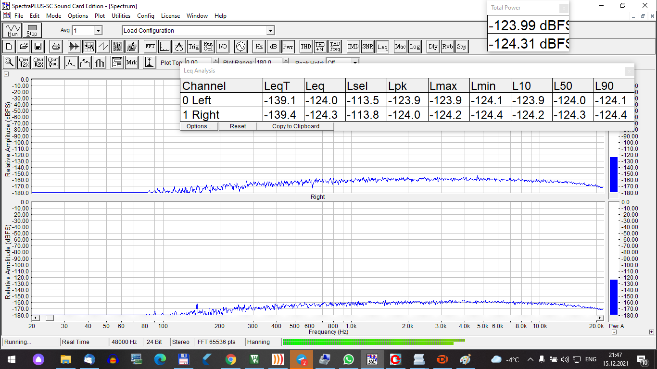Open the File menu

pos(19,16)
